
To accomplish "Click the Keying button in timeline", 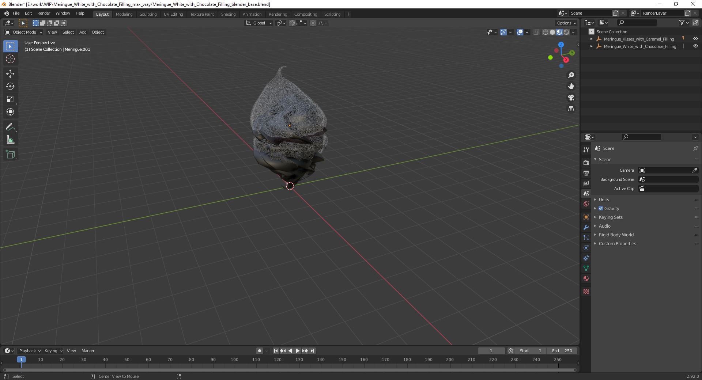I will pos(53,351).
